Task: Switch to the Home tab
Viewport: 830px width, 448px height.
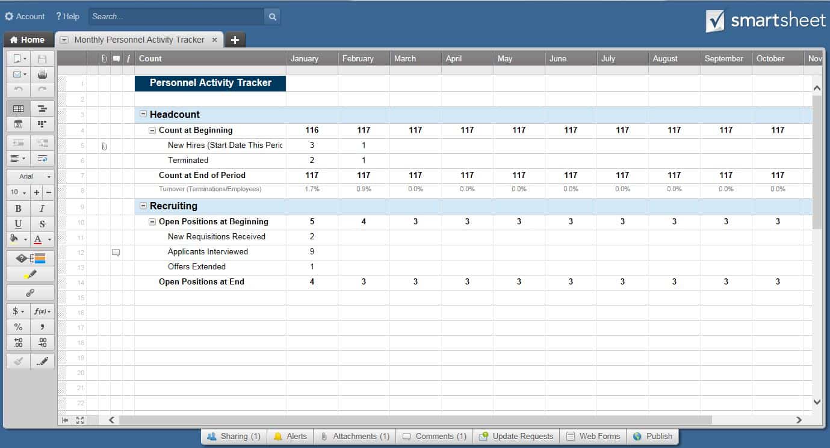Action: (x=28, y=39)
